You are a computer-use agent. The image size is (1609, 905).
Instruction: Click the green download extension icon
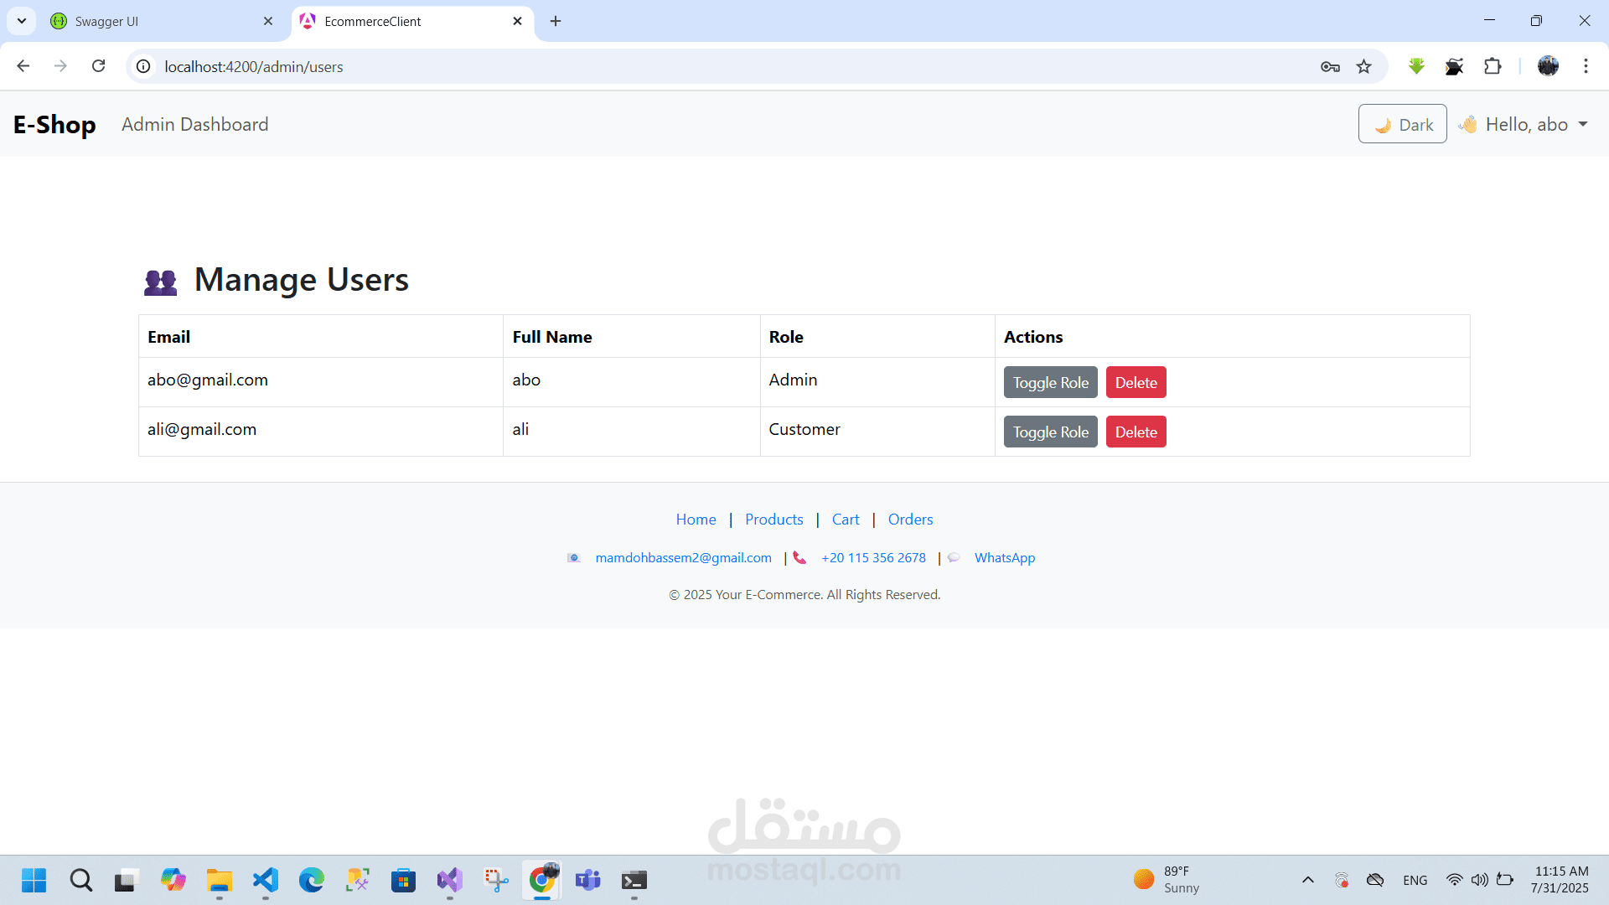[1416, 66]
